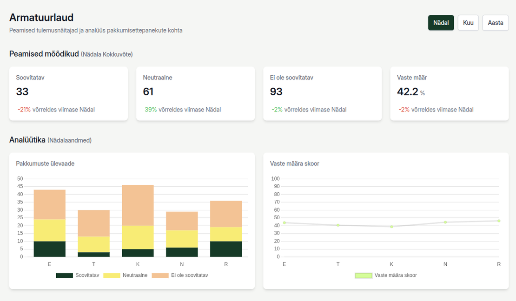The image size is (516, 301).
Task: Click the line chart data point at R
Action: point(498,221)
